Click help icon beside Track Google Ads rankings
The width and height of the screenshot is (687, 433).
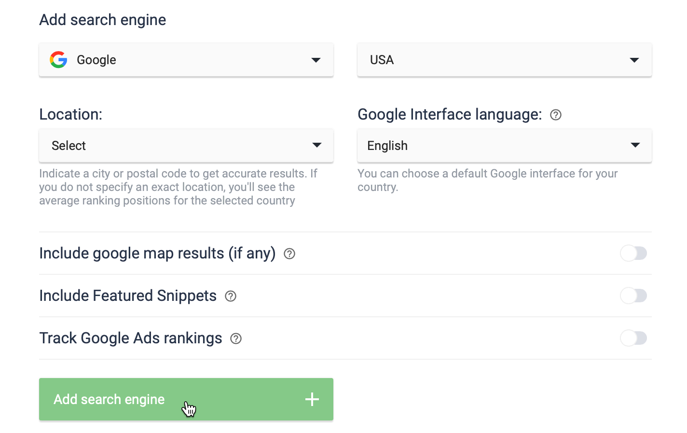point(236,338)
